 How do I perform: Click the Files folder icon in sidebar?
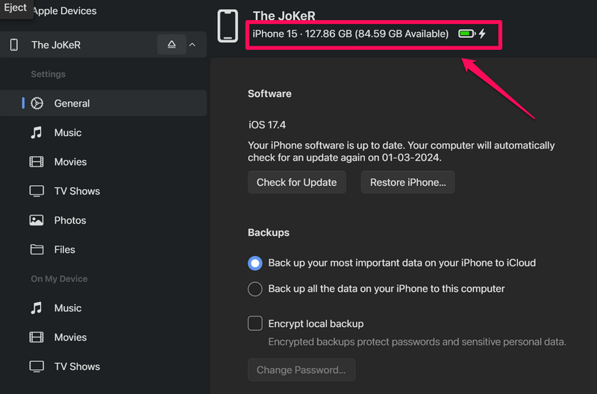37,249
